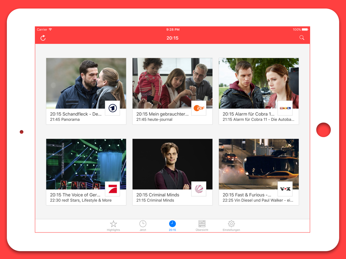The image size is (346, 259).
Task: Tap the 20:15 header title
Action: pos(172,38)
